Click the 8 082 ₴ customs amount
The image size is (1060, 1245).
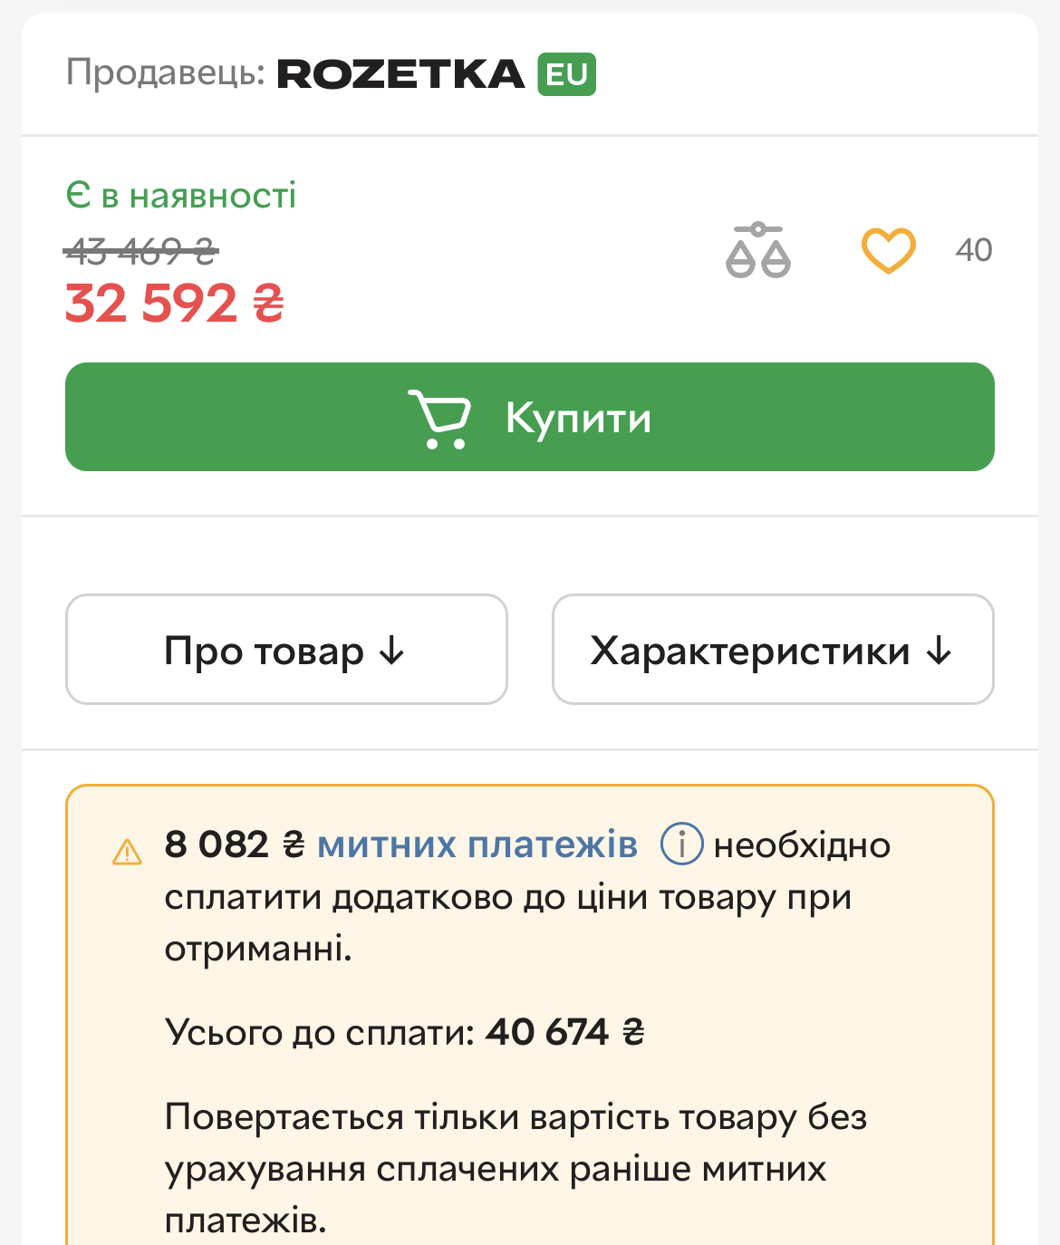(235, 844)
